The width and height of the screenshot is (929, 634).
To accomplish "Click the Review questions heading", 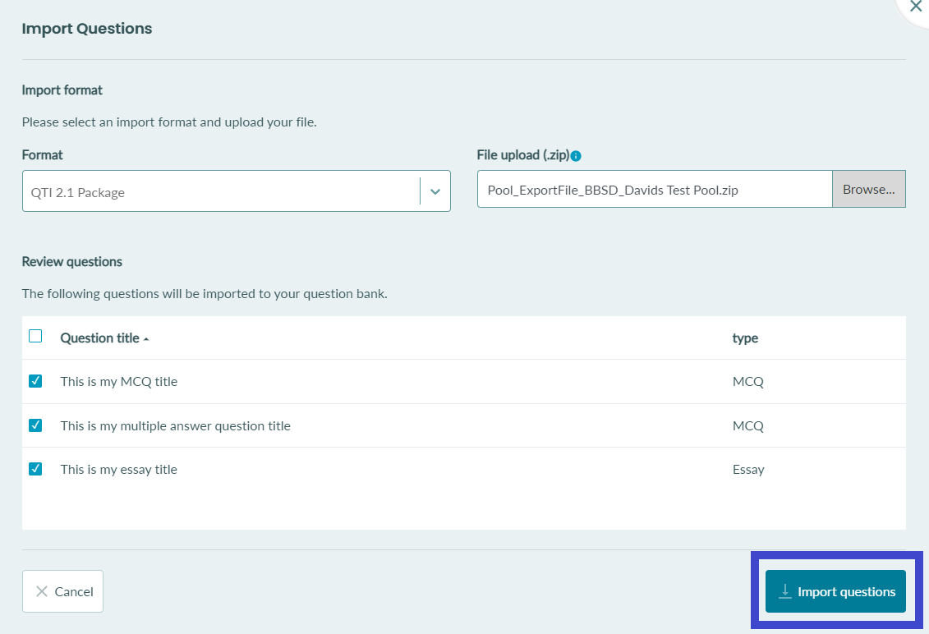I will click(x=72, y=262).
